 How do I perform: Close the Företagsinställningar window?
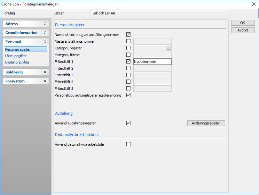[254, 4]
